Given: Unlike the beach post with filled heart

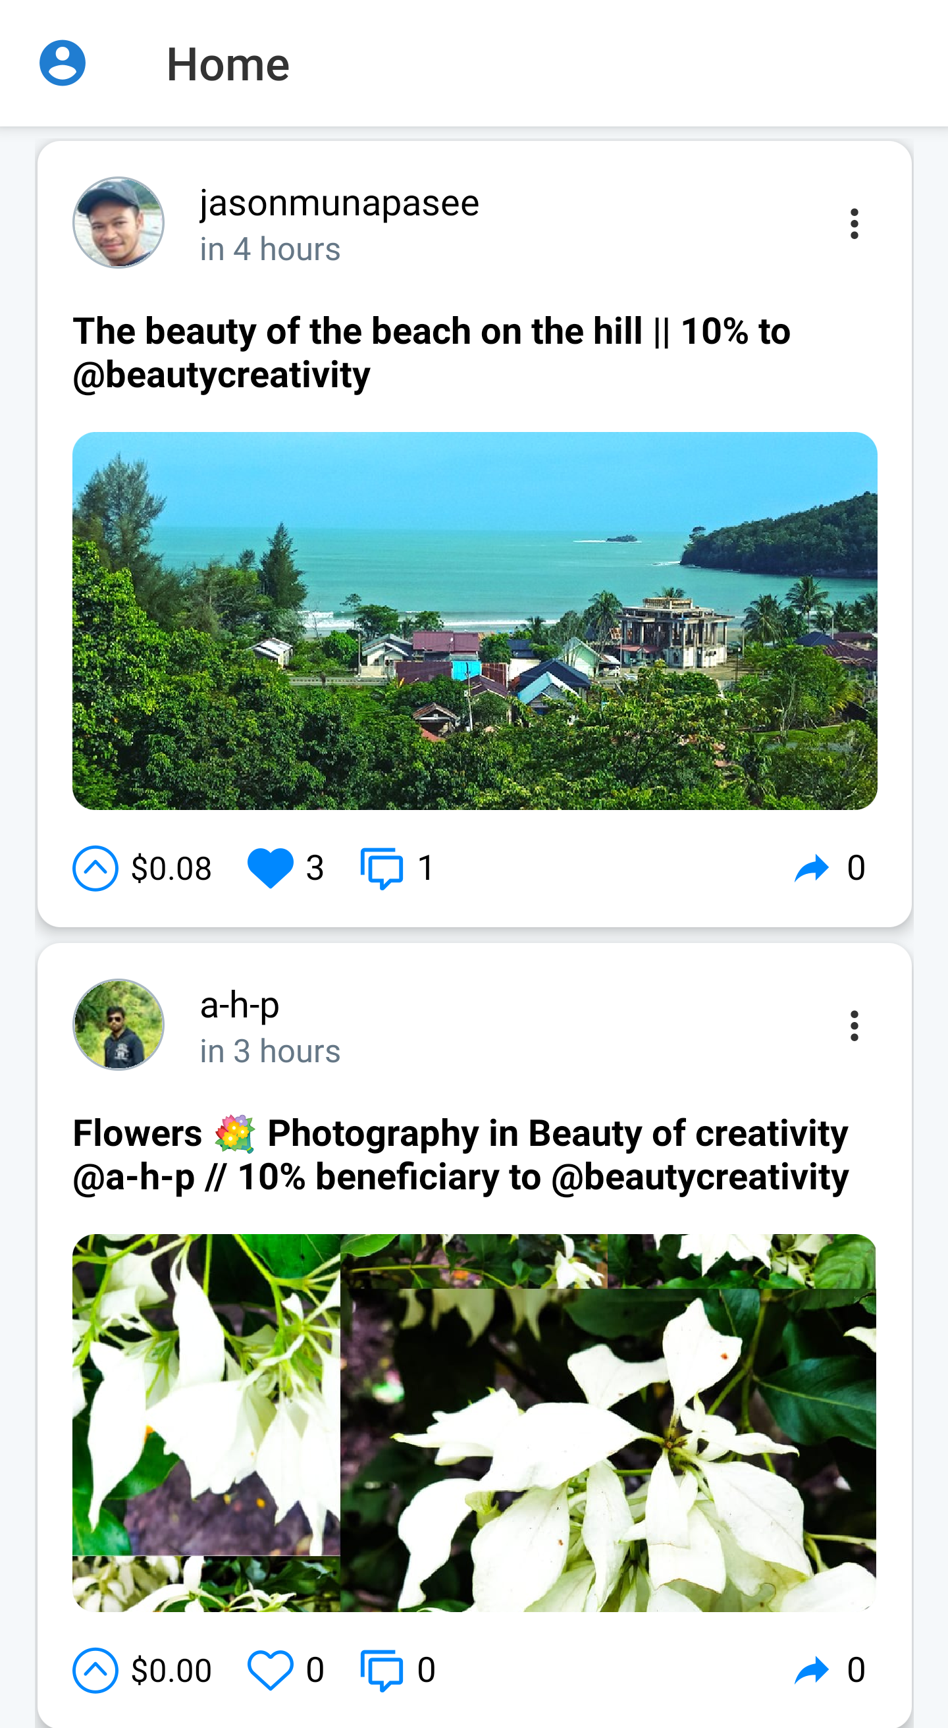Looking at the screenshot, I should pos(270,868).
